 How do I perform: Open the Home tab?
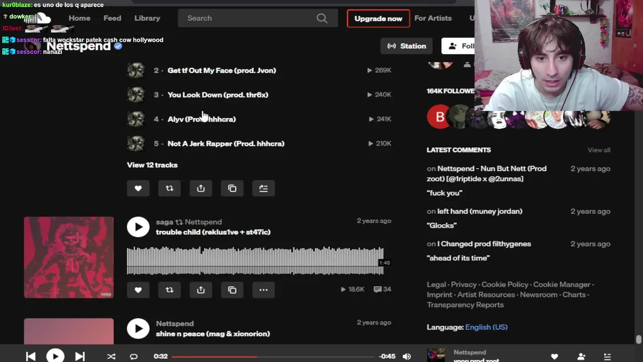coord(79,18)
